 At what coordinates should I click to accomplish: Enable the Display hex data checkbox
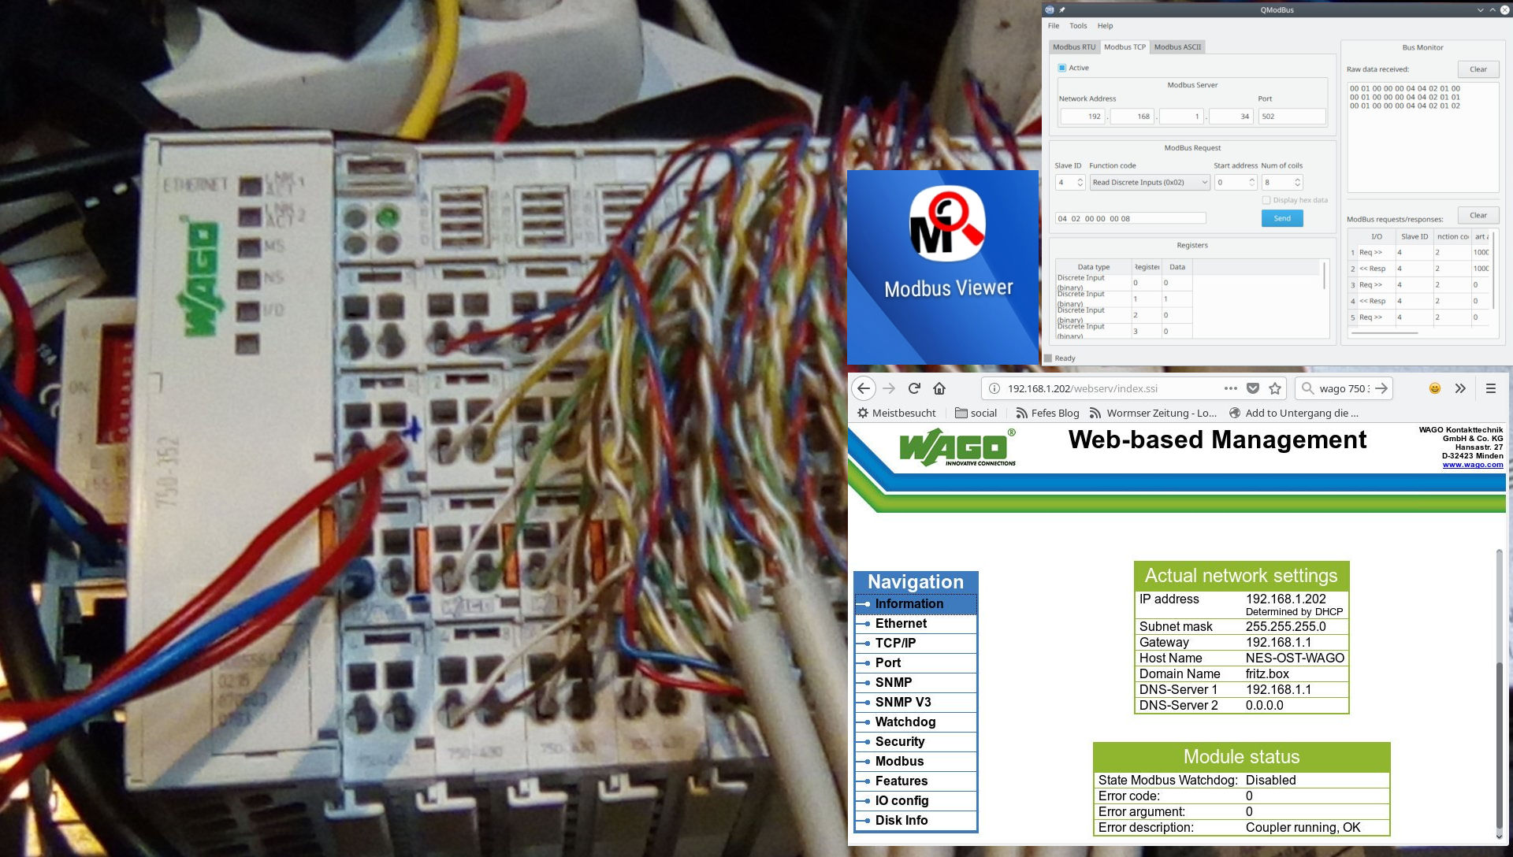click(x=1265, y=200)
